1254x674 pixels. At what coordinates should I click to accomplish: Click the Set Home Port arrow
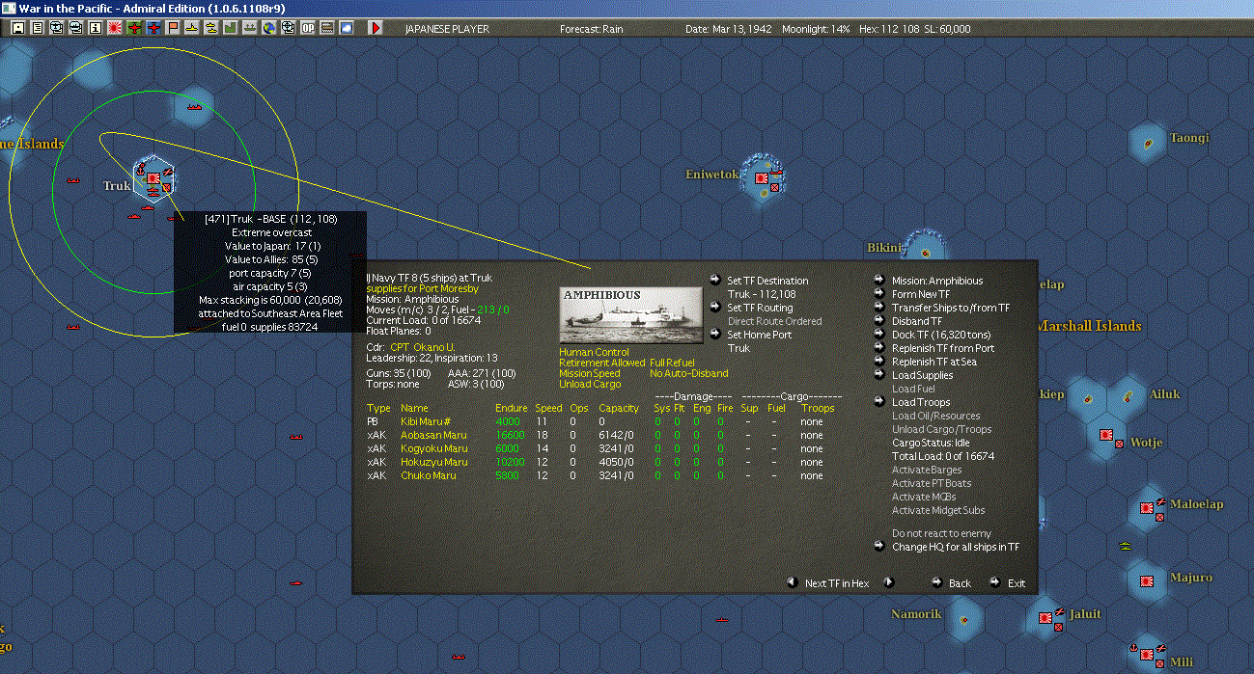click(x=715, y=334)
